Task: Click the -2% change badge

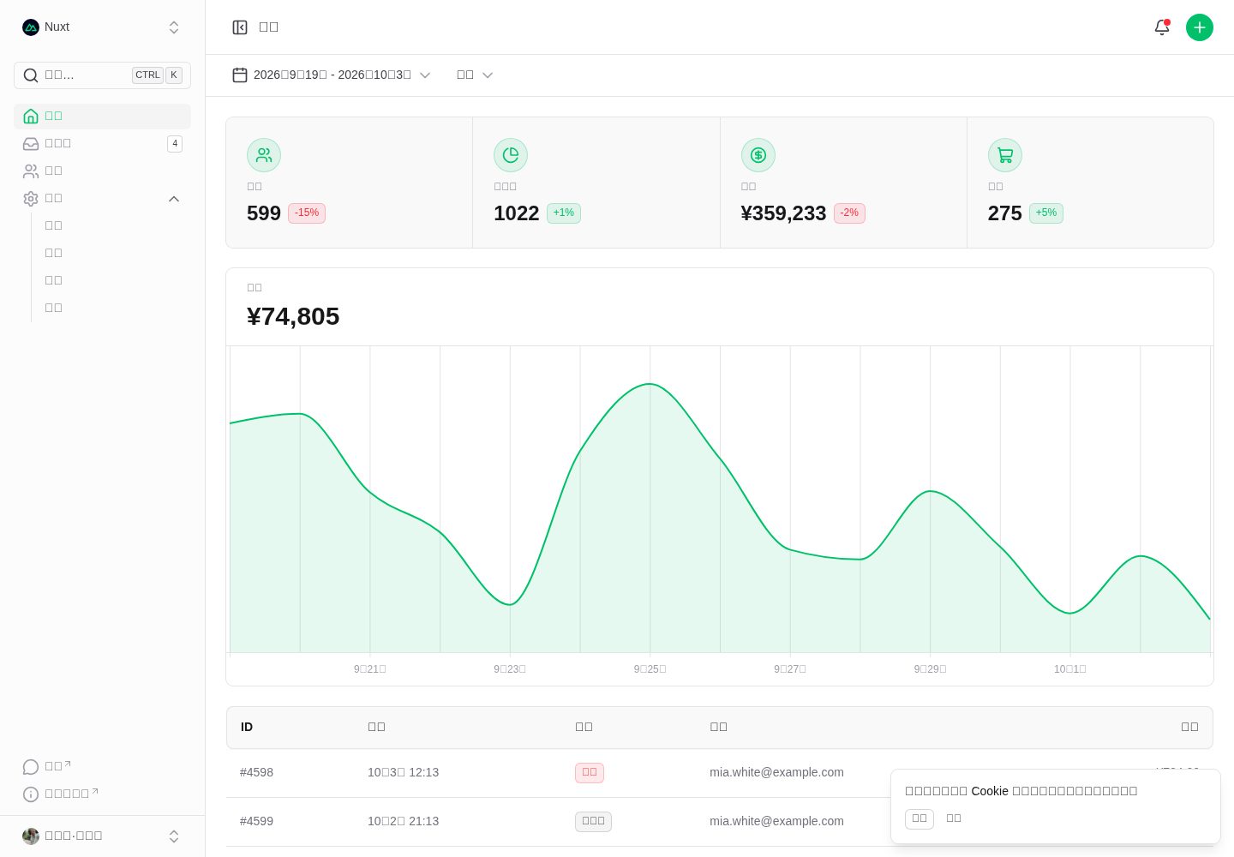Action: (849, 213)
